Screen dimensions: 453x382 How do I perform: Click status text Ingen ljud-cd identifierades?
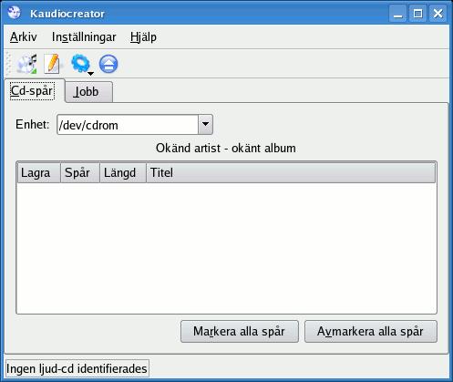coord(77,368)
